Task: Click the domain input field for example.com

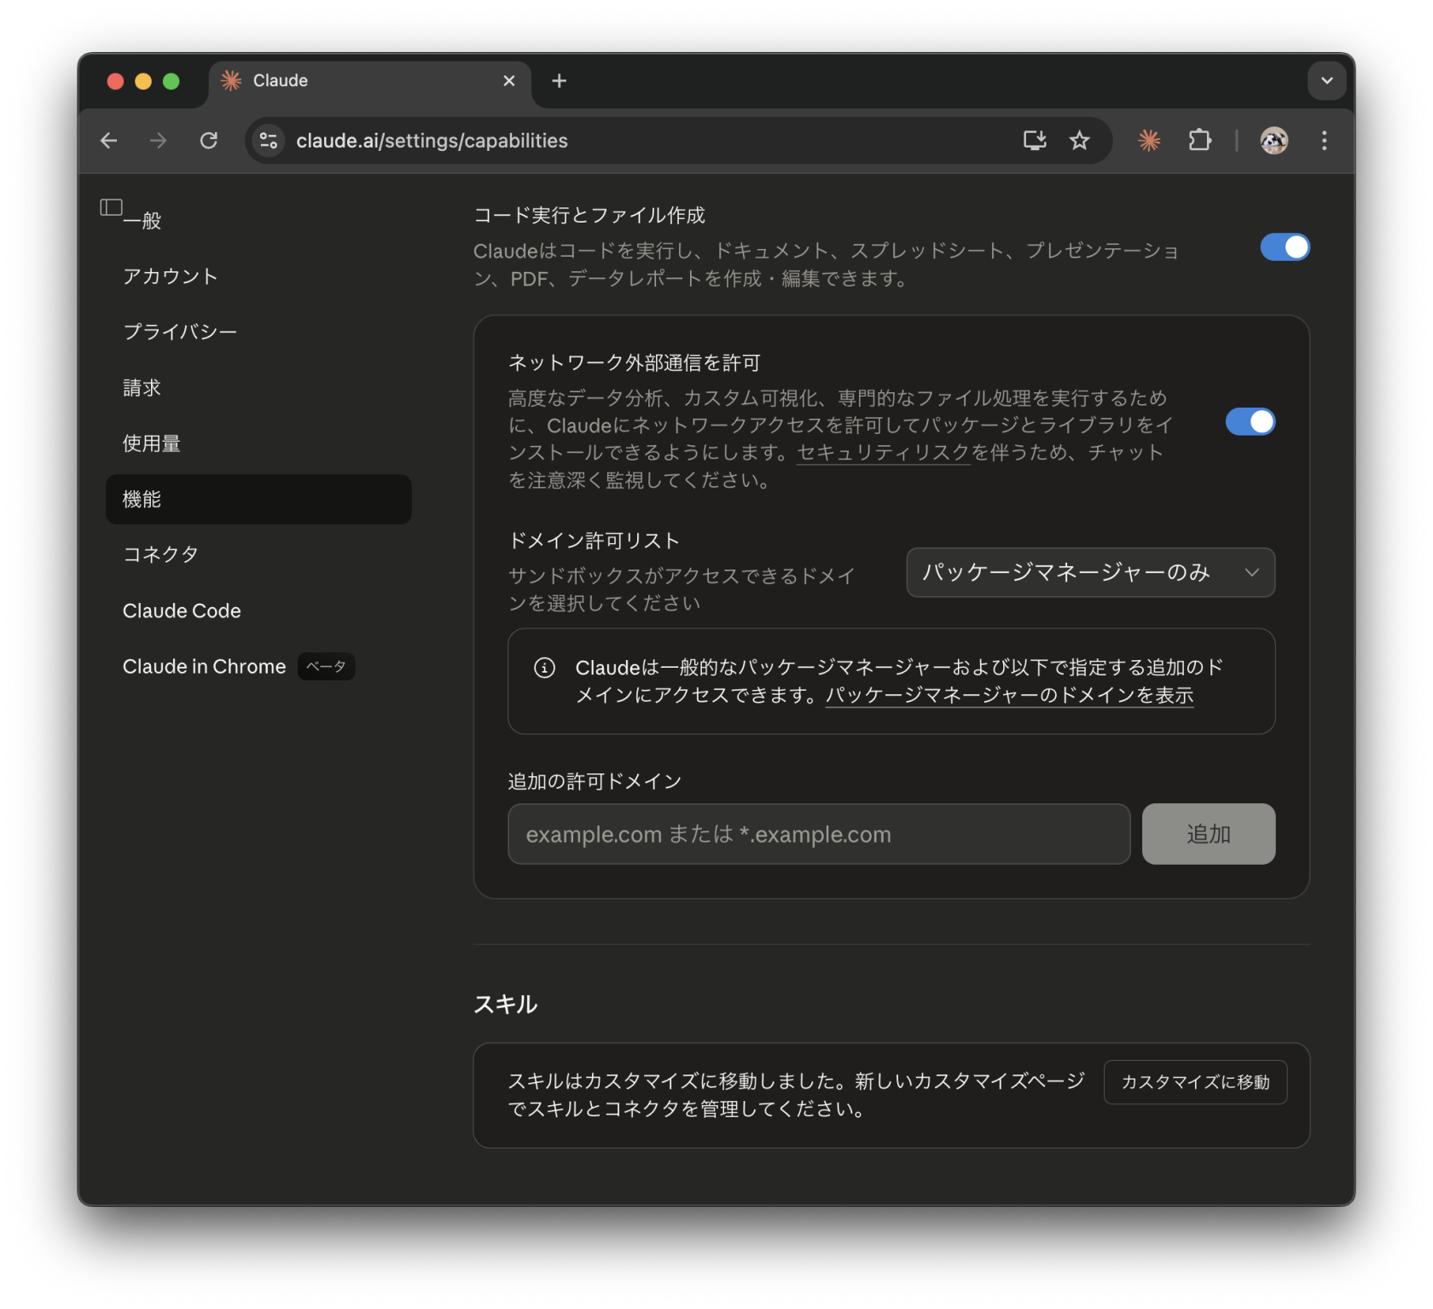Action: [x=818, y=834]
